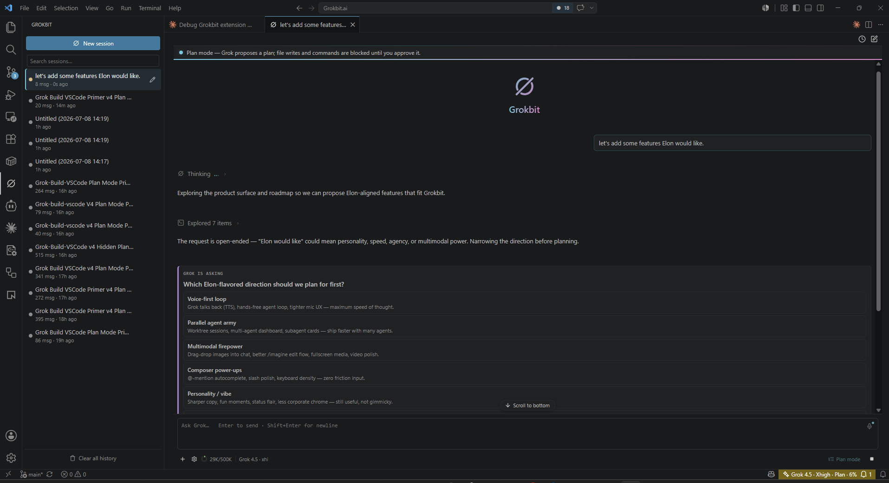
Task: Open the Search view magnifier icon
Action: [11, 50]
